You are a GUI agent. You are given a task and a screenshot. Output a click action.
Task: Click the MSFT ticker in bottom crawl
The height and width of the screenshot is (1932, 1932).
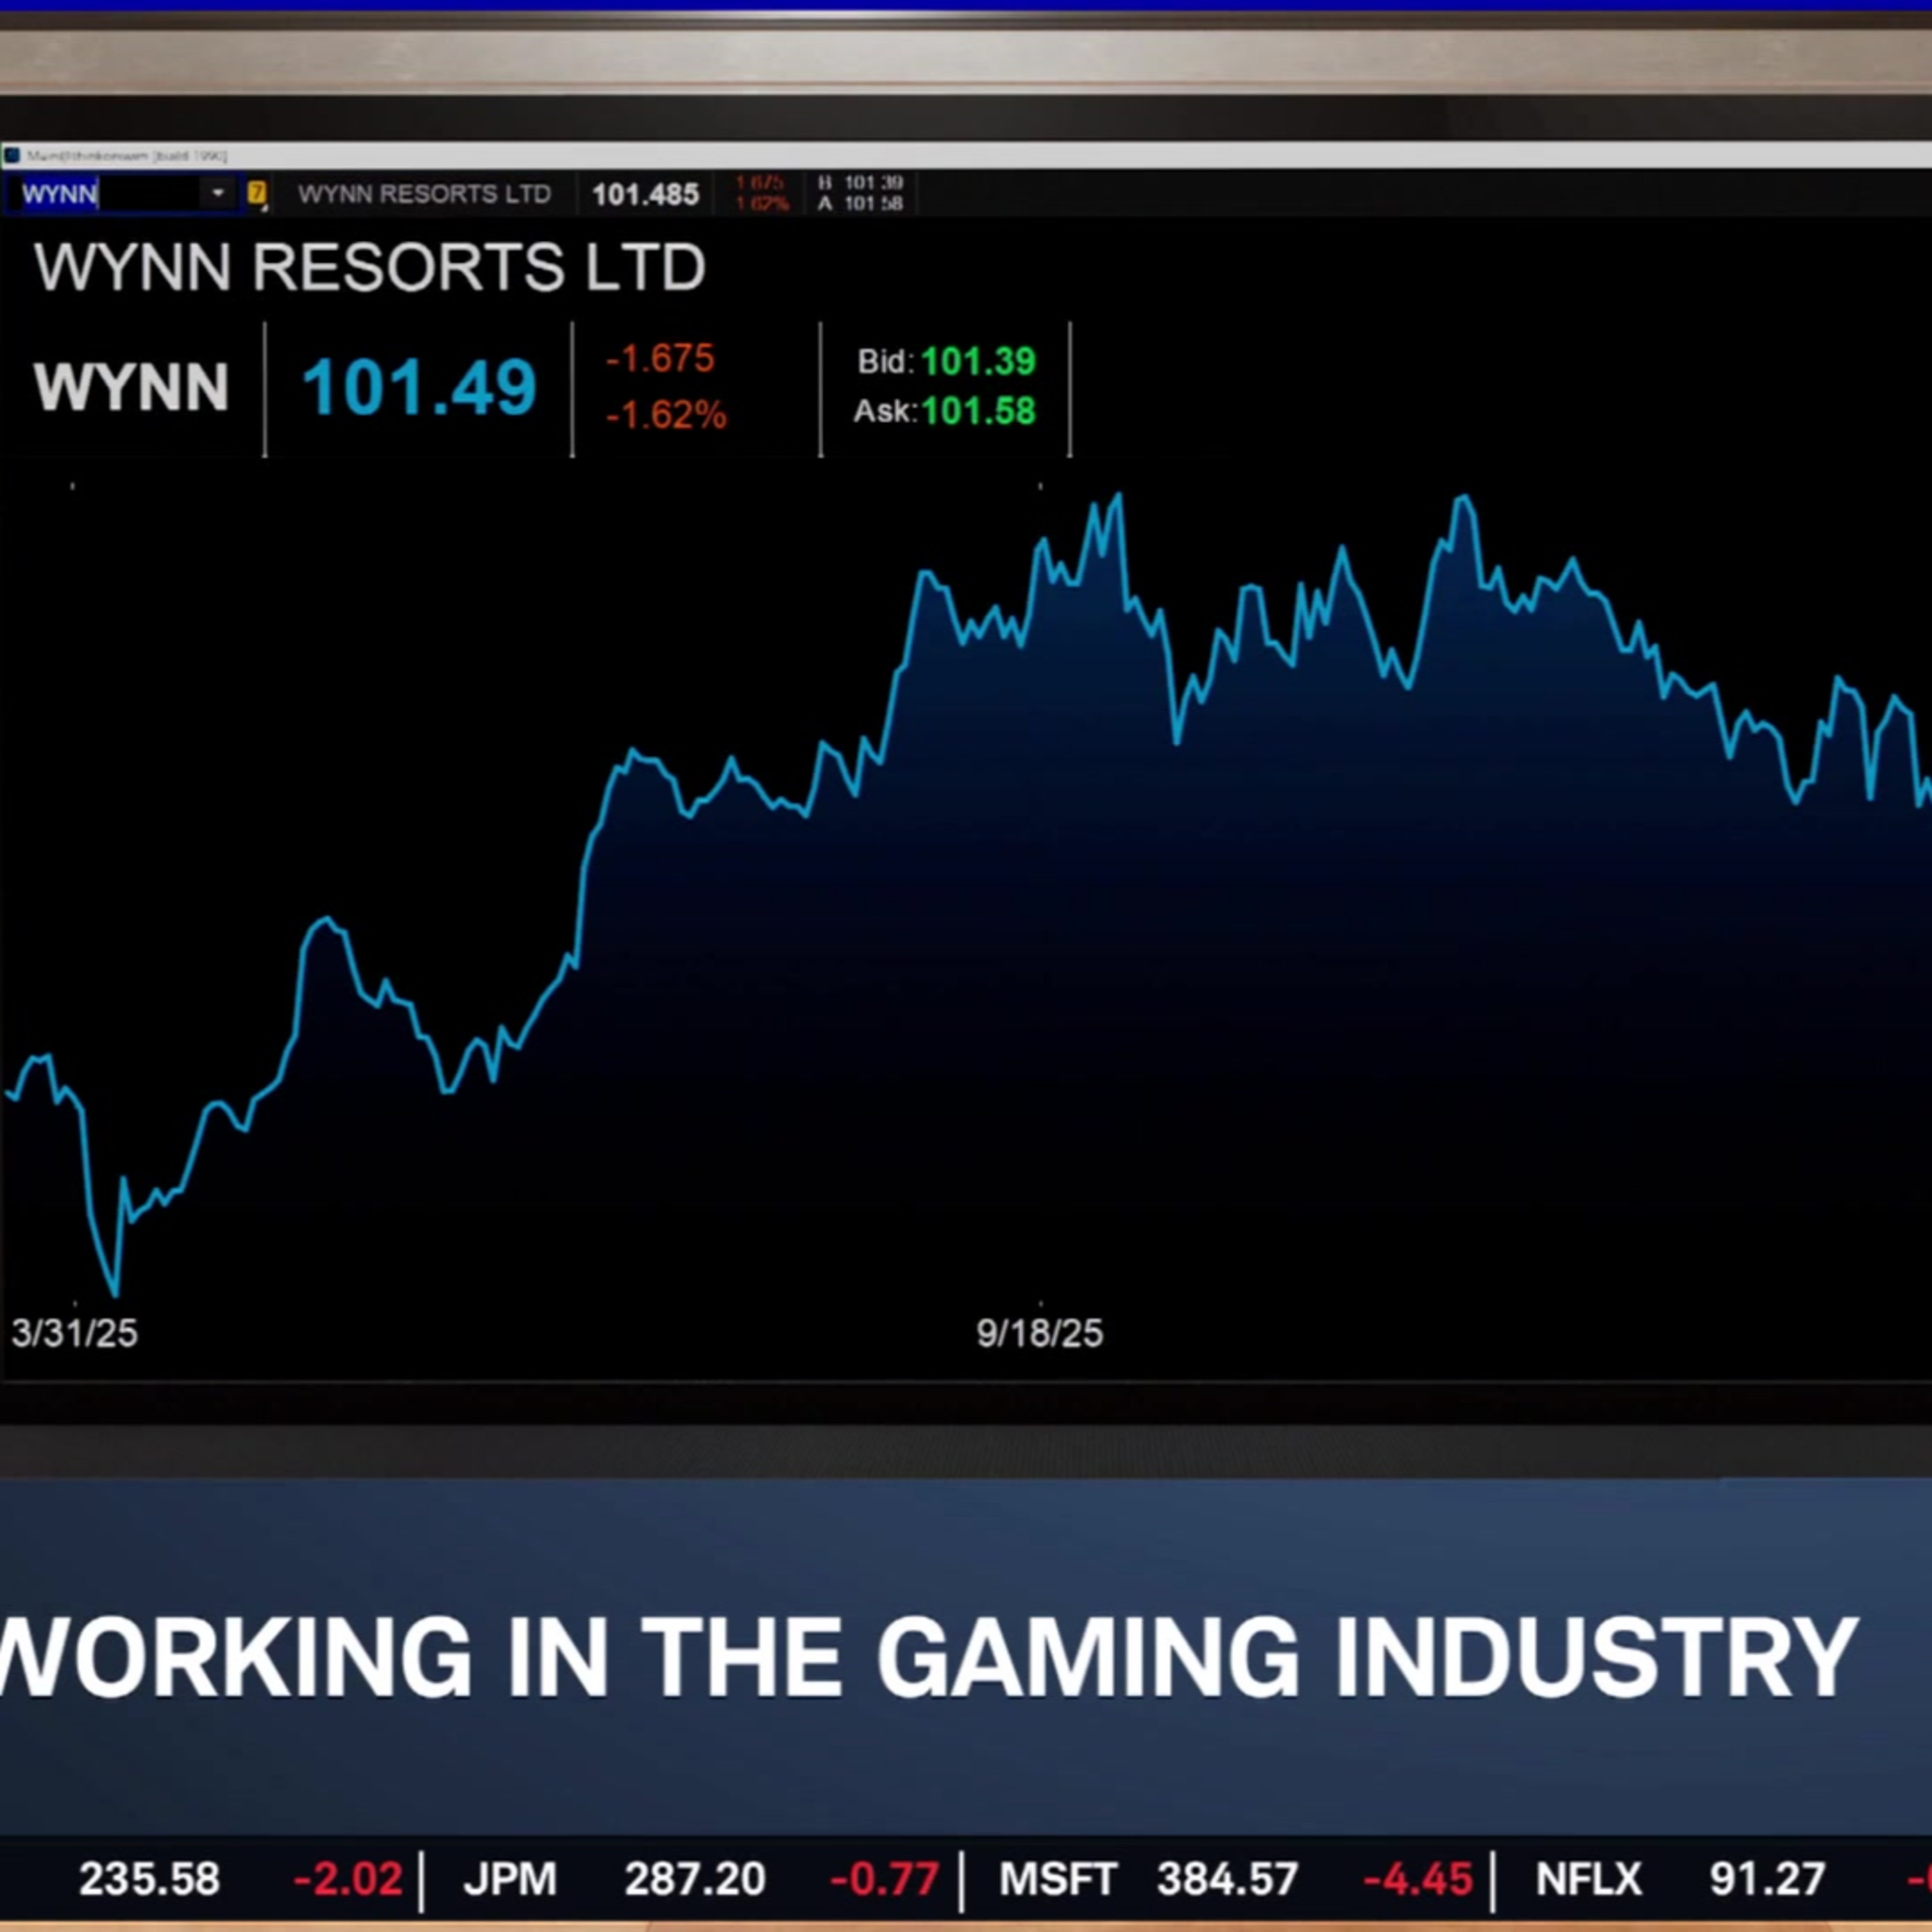[1057, 1879]
